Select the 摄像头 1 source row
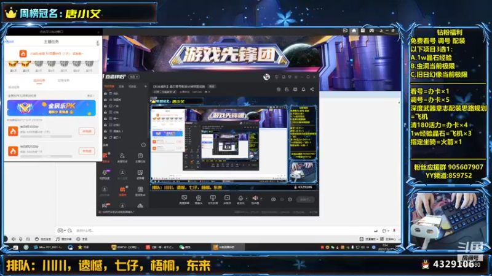 pos(125,131)
